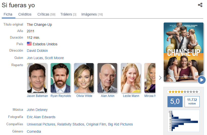Click Alan Arkin's photo
Screen dimensions: 207x135
(107, 78)
